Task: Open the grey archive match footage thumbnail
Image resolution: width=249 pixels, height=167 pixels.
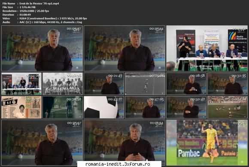Action: [145, 84]
